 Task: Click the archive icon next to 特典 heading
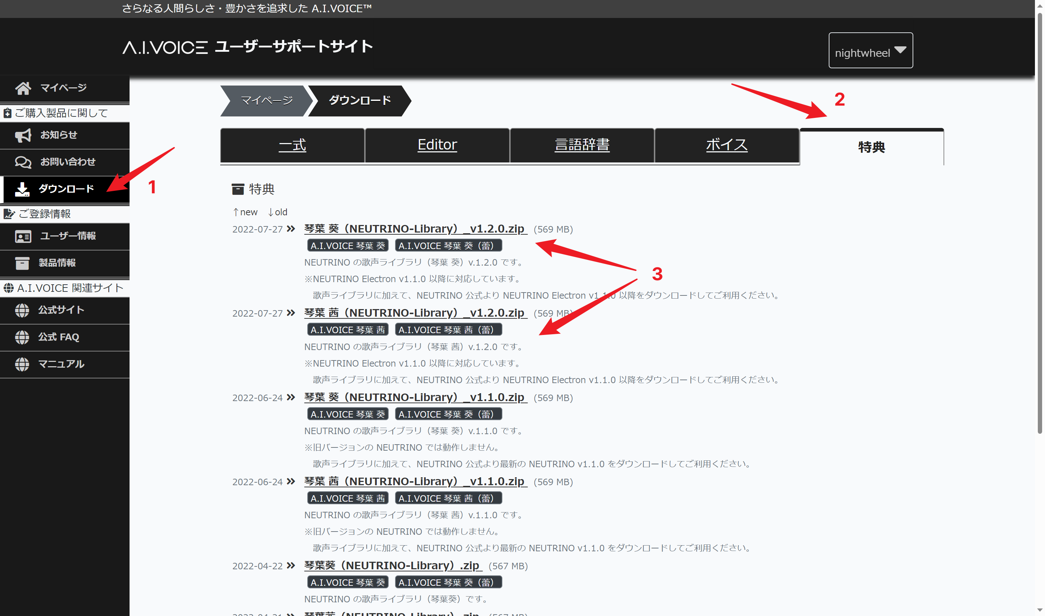click(237, 189)
